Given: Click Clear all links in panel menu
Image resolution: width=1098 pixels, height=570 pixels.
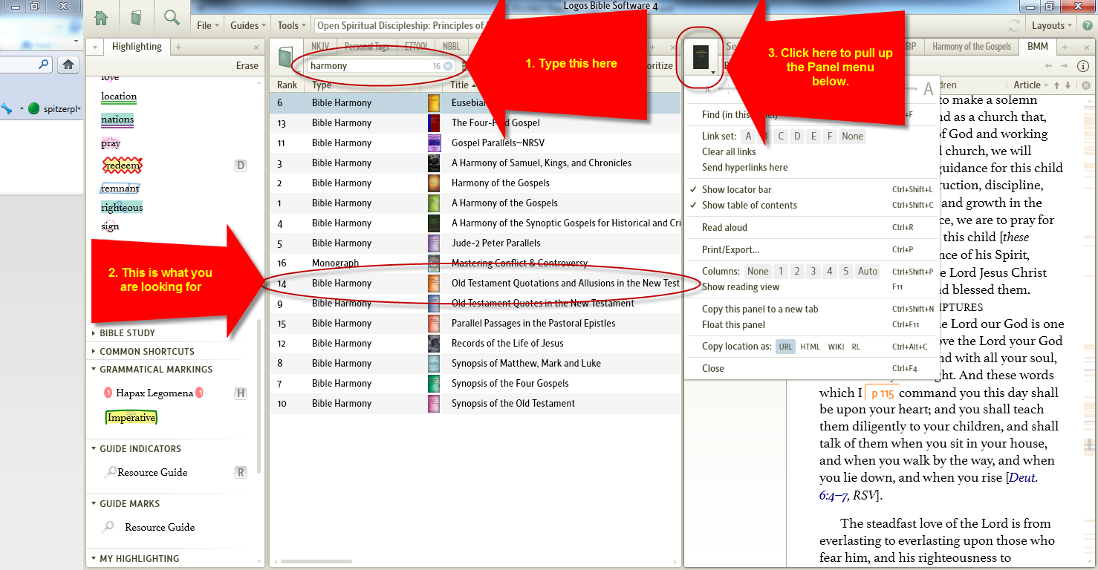Looking at the screenshot, I should click(x=729, y=152).
